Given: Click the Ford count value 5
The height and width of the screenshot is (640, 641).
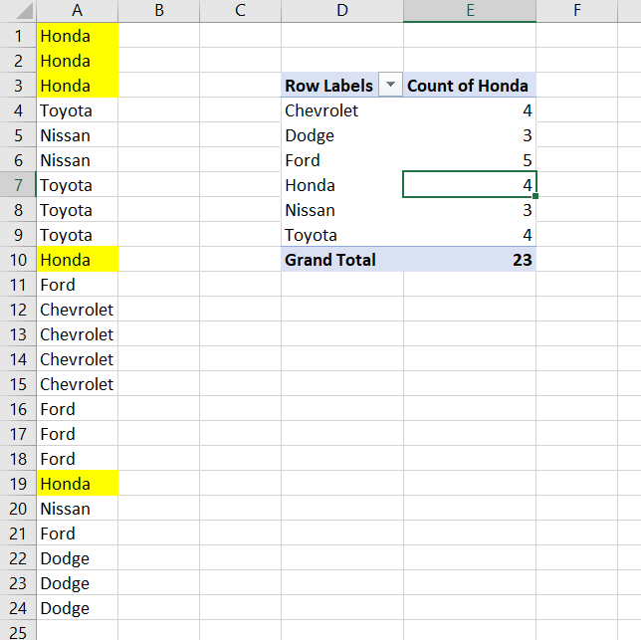Looking at the screenshot, I should (x=470, y=160).
